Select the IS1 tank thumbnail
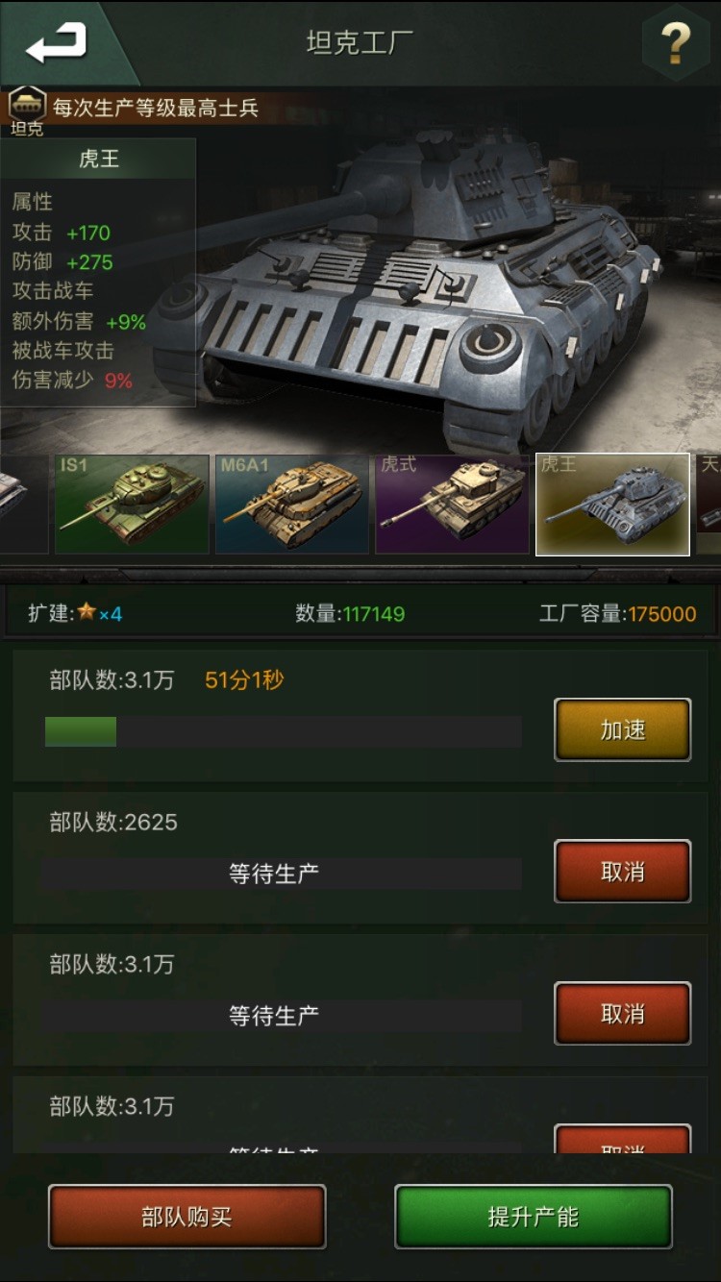Viewport: 721px width, 1282px height. pyautogui.click(x=132, y=505)
